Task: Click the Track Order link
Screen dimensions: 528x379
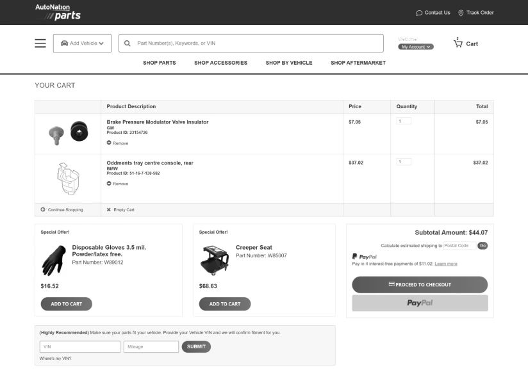Action: (480, 12)
